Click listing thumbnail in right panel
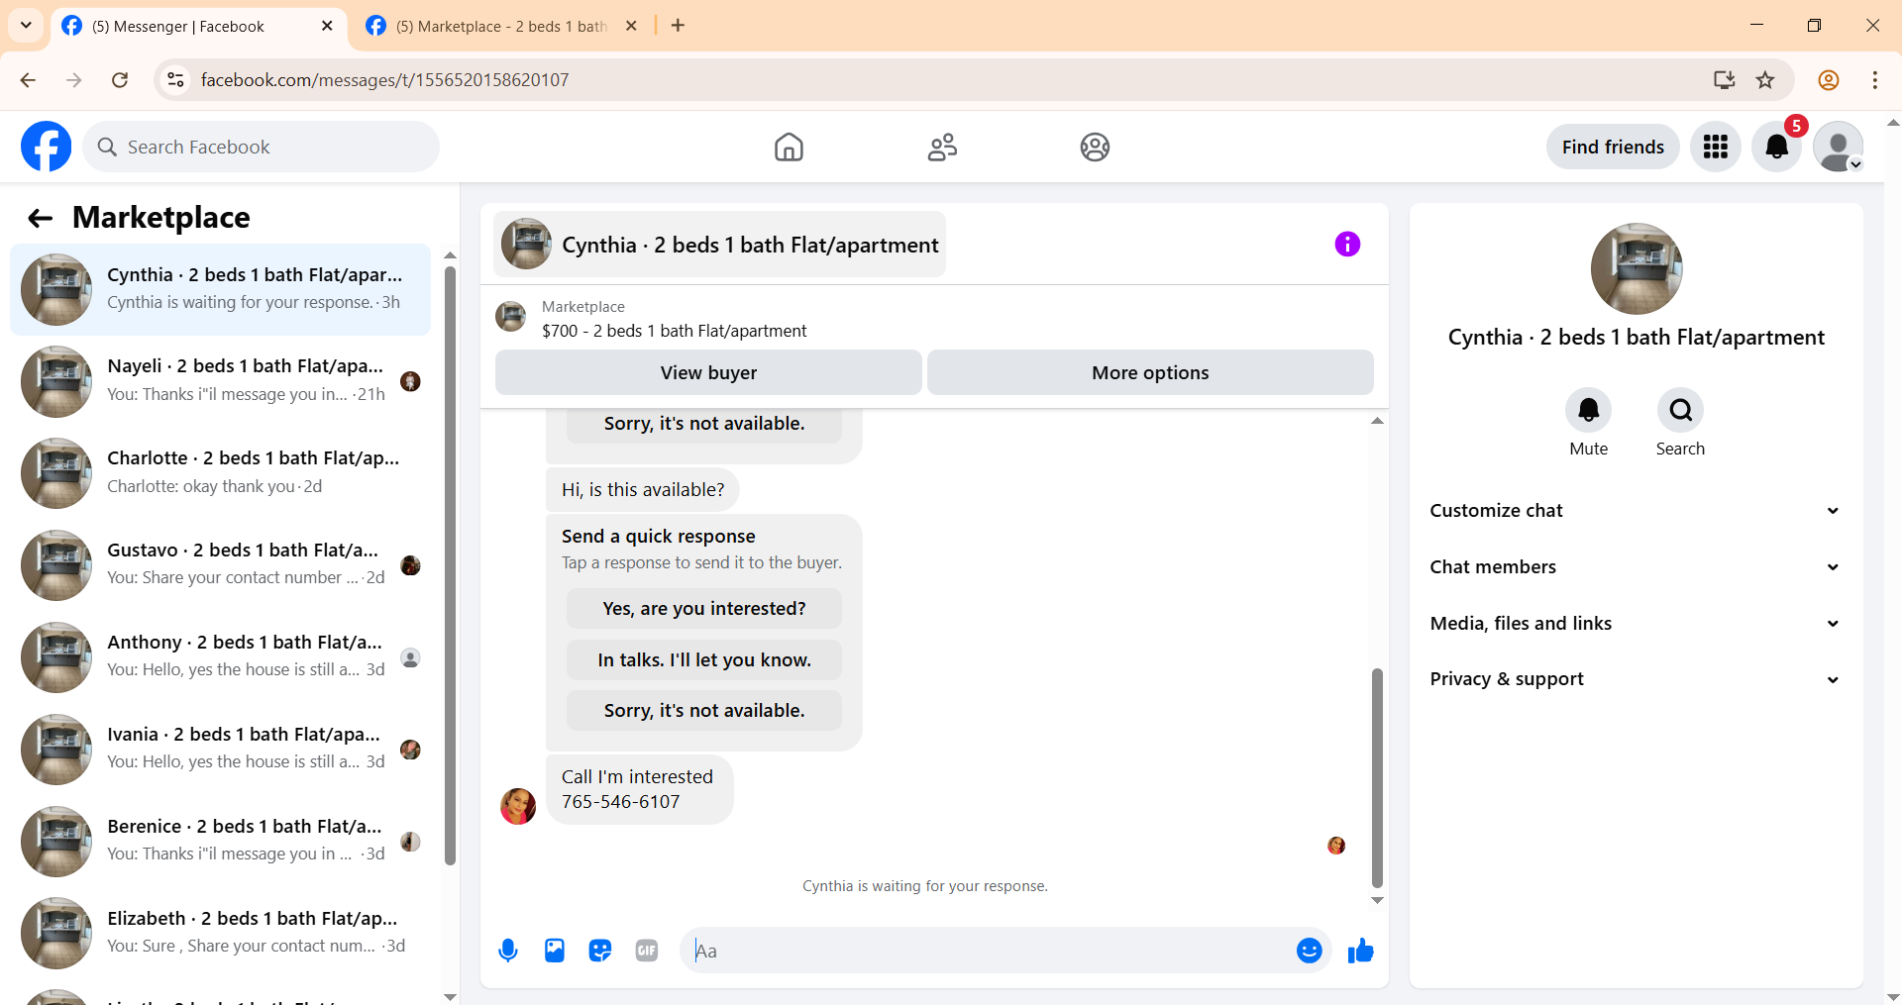The image size is (1902, 1005). [x=1636, y=268]
